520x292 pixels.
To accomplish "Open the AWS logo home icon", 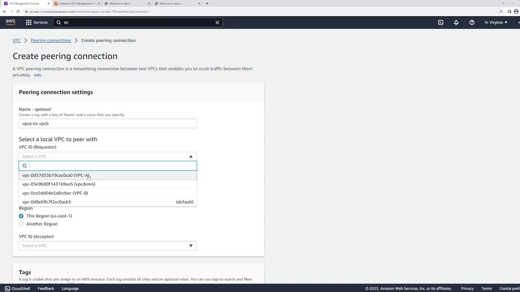I will pos(10,22).
